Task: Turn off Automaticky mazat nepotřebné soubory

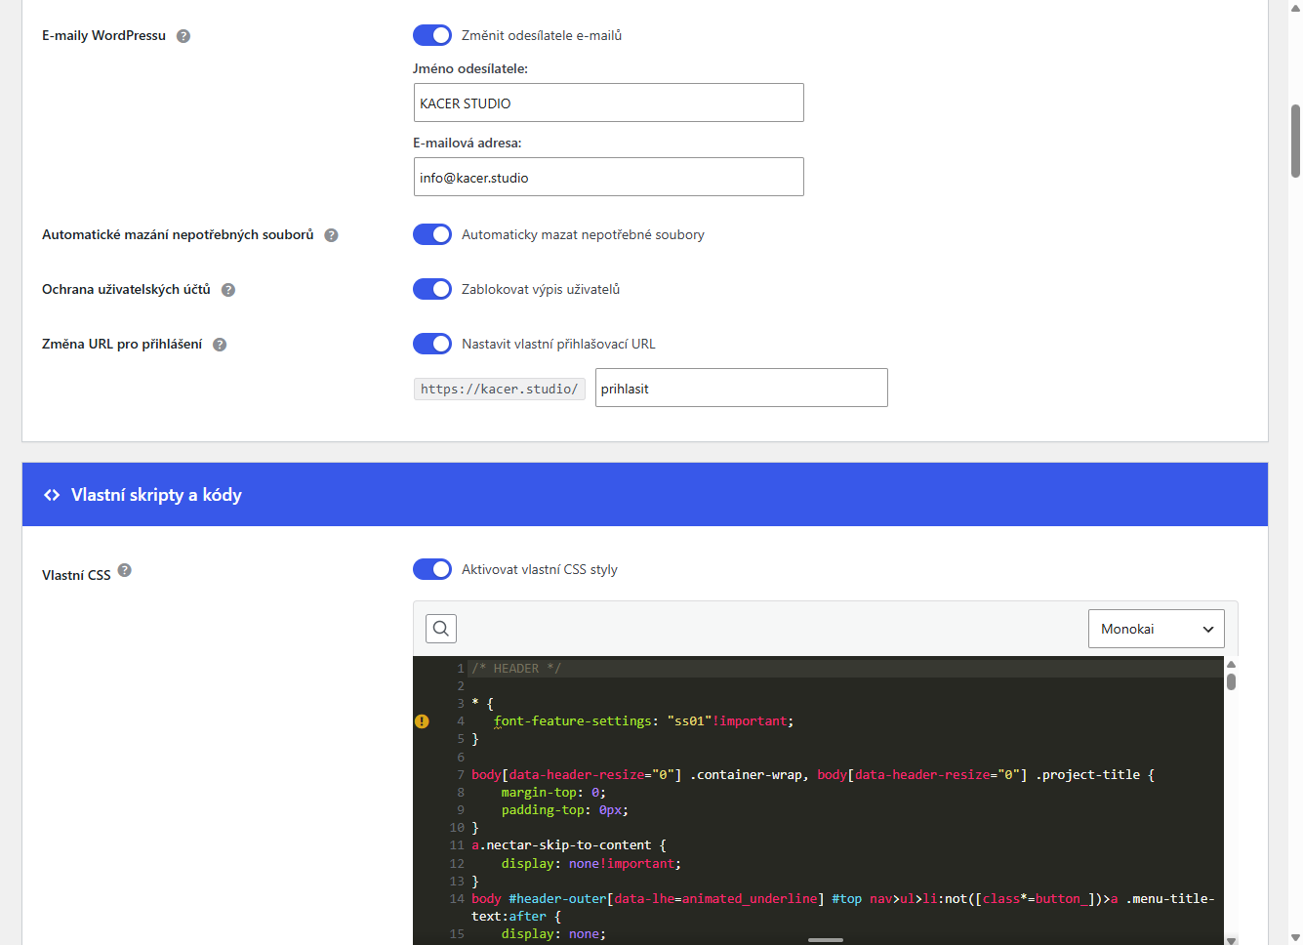Action: click(432, 234)
